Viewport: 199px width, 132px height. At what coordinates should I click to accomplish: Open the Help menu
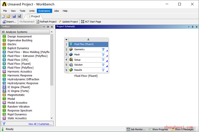point(65,11)
